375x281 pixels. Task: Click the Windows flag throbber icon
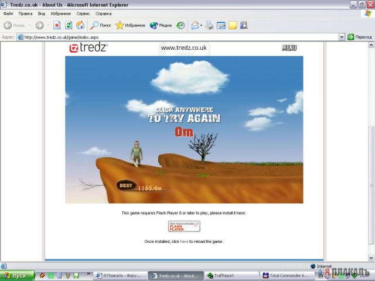pos(368,13)
